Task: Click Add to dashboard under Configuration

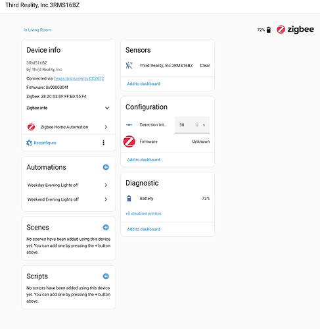Action: pos(143,160)
